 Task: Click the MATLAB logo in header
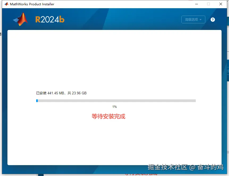[x=20, y=19]
